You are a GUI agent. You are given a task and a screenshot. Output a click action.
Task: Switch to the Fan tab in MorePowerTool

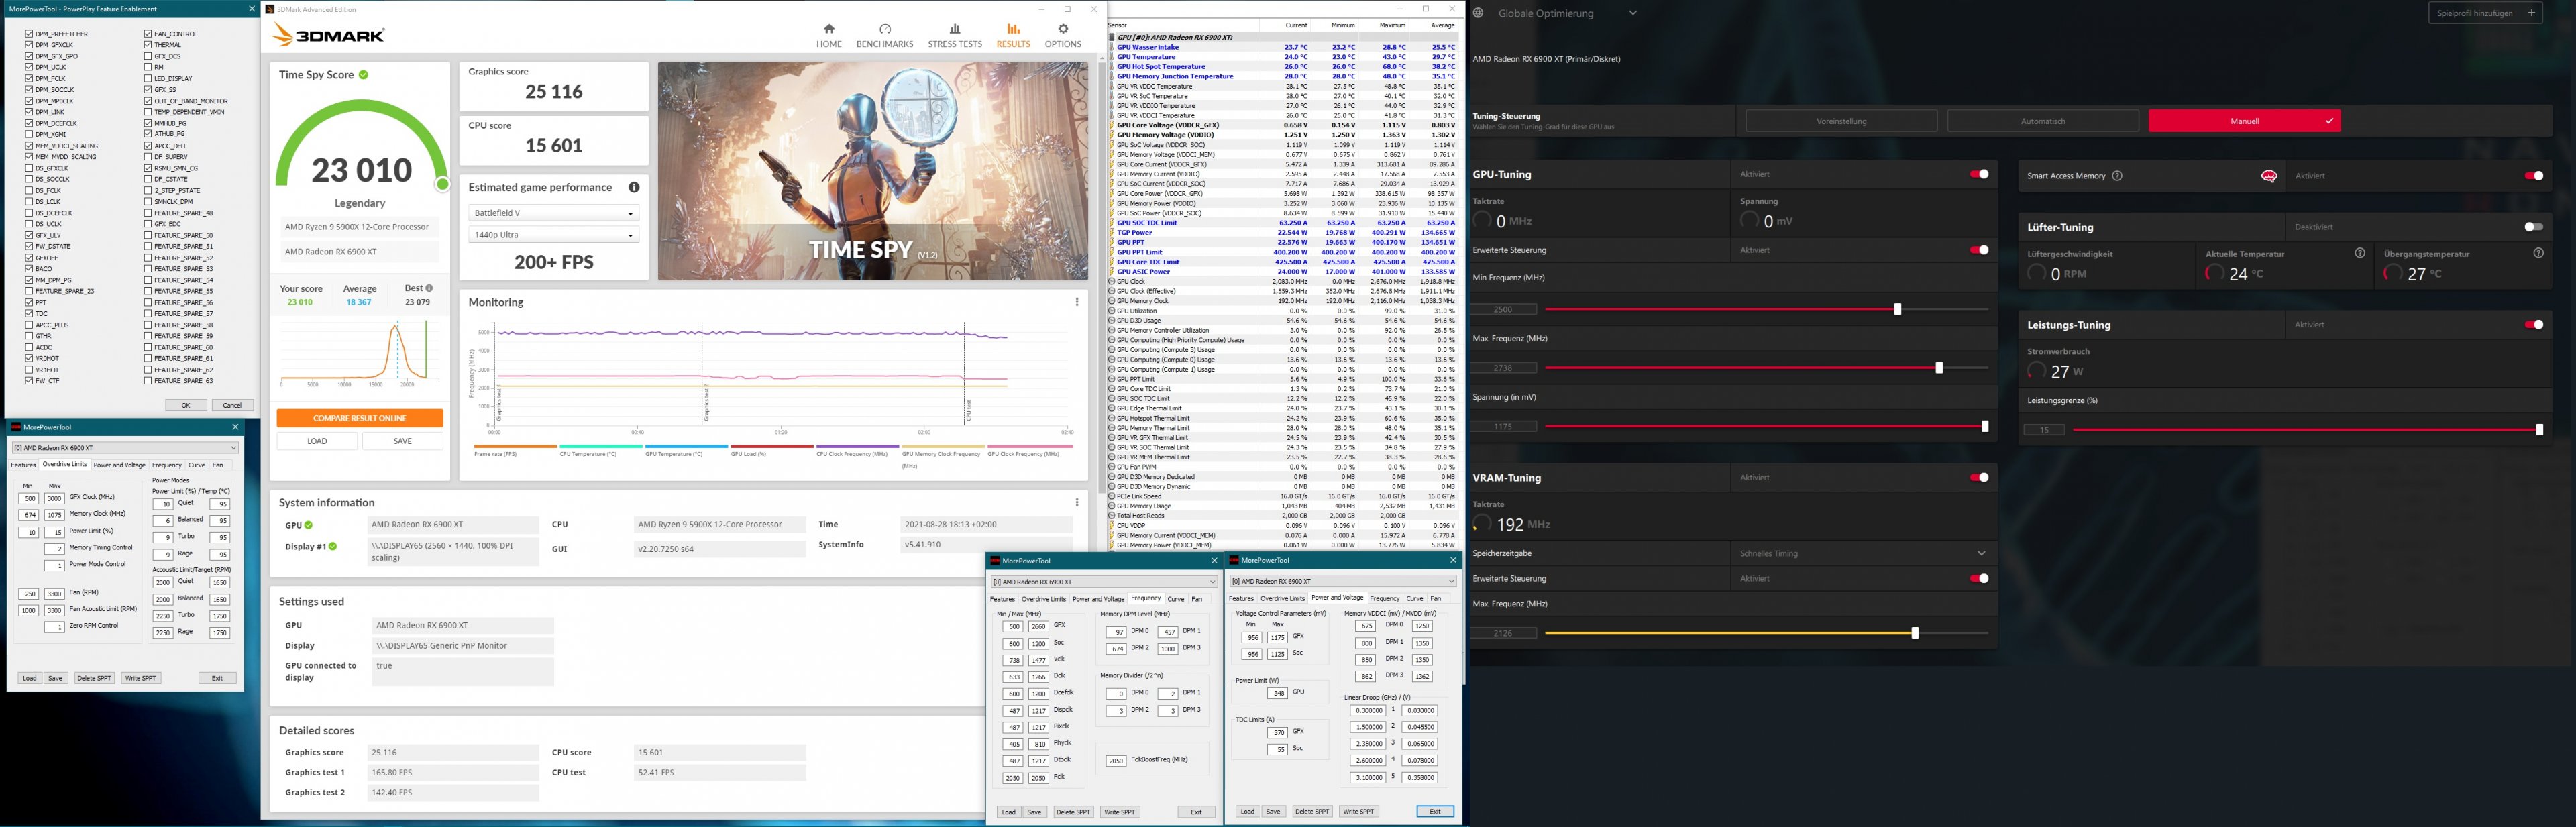click(218, 465)
